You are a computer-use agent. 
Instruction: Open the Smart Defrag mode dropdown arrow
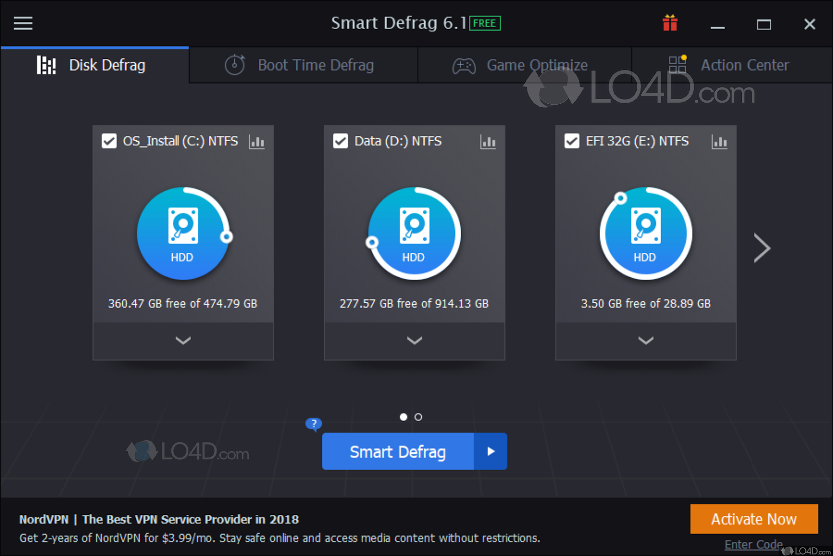coord(490,451)
